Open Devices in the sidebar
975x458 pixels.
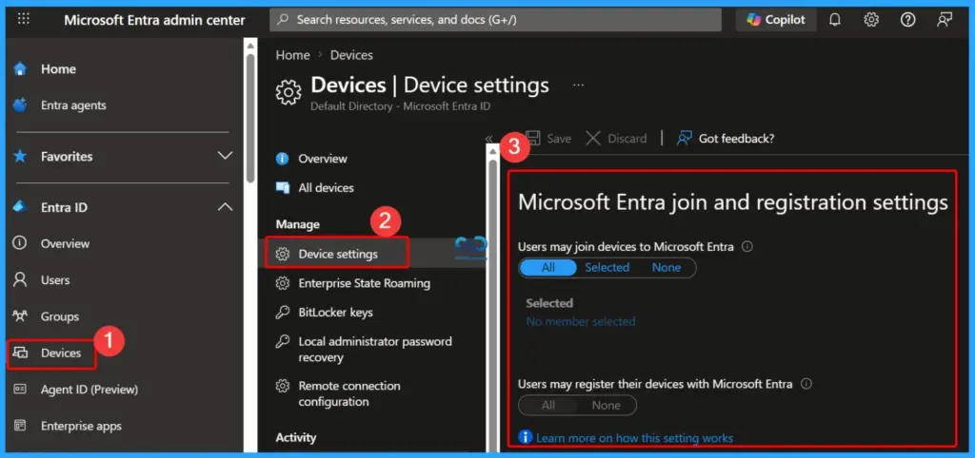coord(61,353)
